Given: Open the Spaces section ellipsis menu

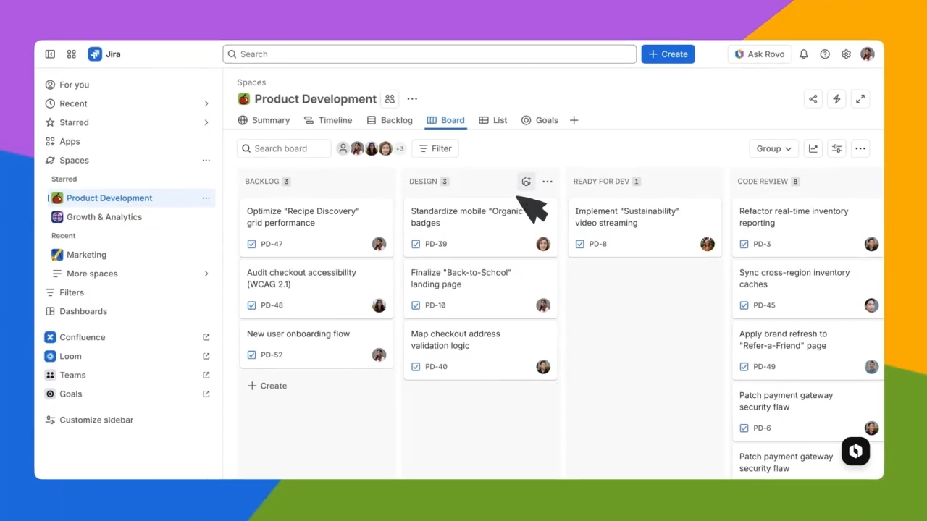Looking at the screenshot, I should [x=206, y=161].
